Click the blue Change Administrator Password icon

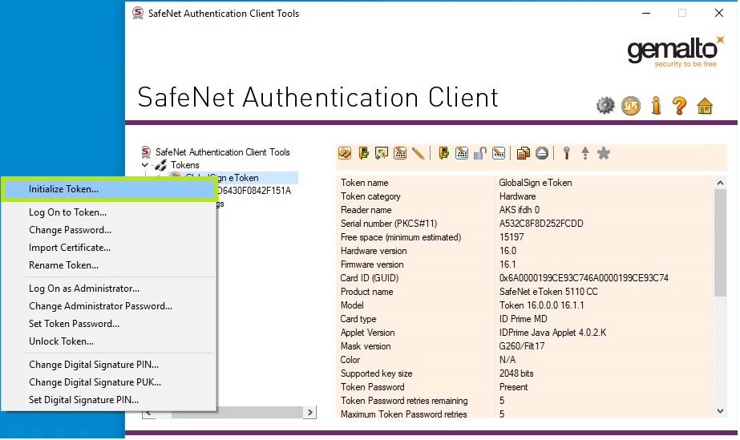[x=462, y=153]
